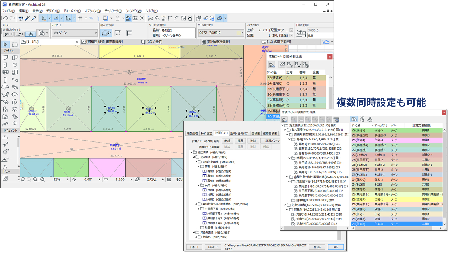Toggle the guide lines triangle ruler icon

tap(44, 18)
